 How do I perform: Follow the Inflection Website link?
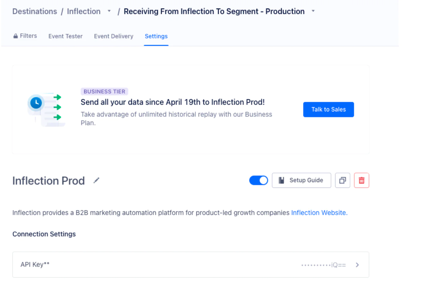[x=319, y=213]
